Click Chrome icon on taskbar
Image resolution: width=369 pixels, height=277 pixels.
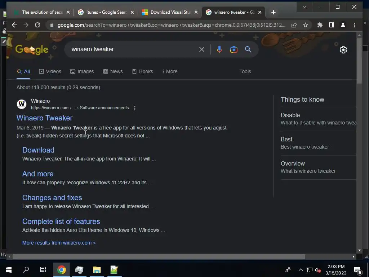pos(61,270)
